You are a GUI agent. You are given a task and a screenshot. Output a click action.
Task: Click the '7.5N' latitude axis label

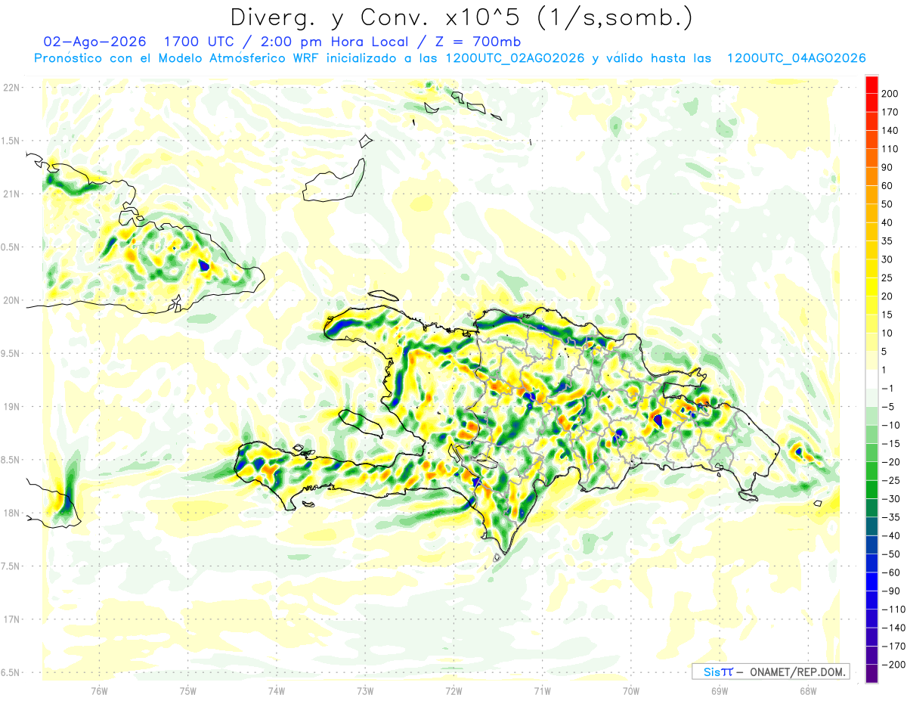11,566
